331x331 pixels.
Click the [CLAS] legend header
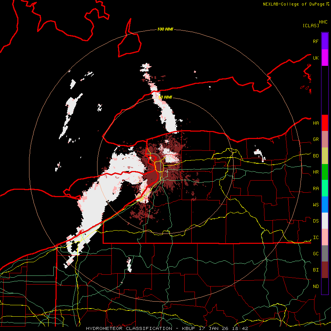311,26
